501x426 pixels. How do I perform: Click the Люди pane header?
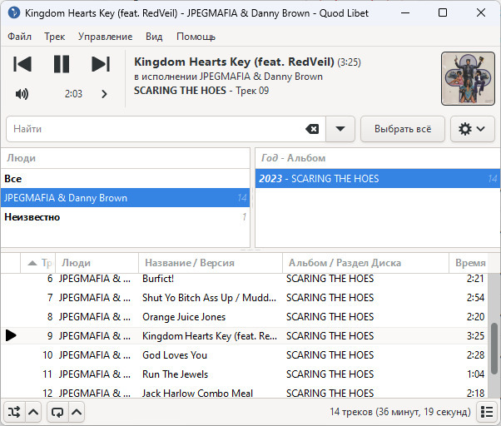click(x=125, y=158)
